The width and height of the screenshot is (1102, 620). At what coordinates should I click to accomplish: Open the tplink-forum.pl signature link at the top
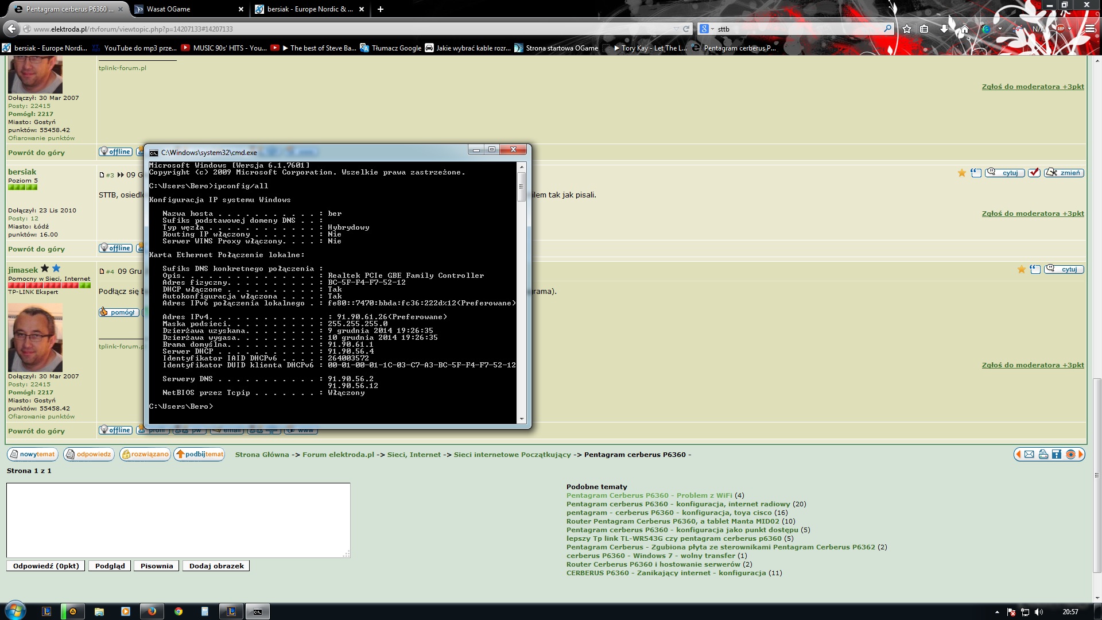coord(122,68)
